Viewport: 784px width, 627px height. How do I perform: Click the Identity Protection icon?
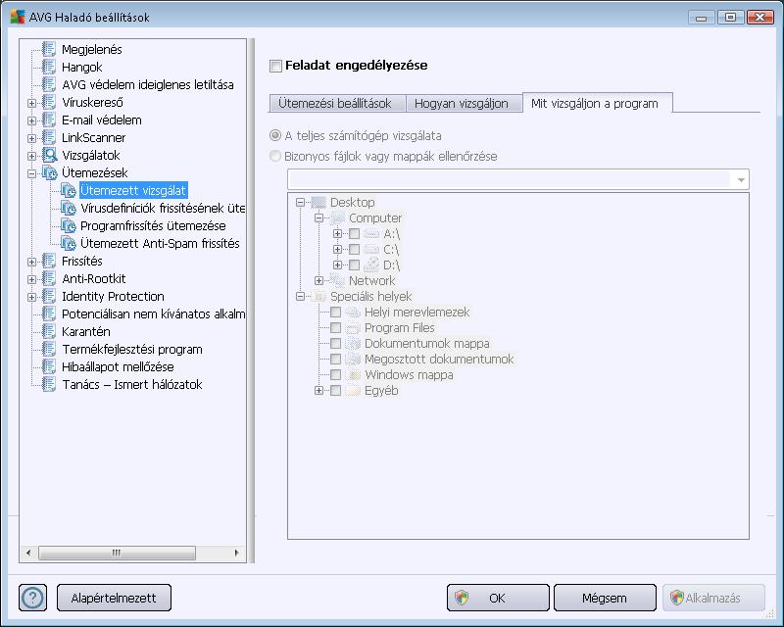(49, 296)
